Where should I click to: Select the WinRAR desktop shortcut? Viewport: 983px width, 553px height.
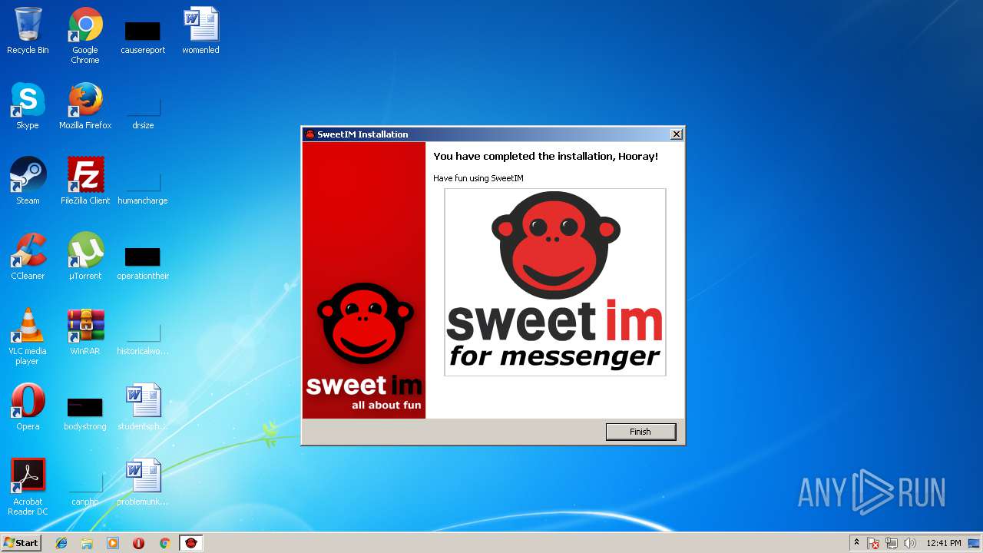[x=85, y=332]
